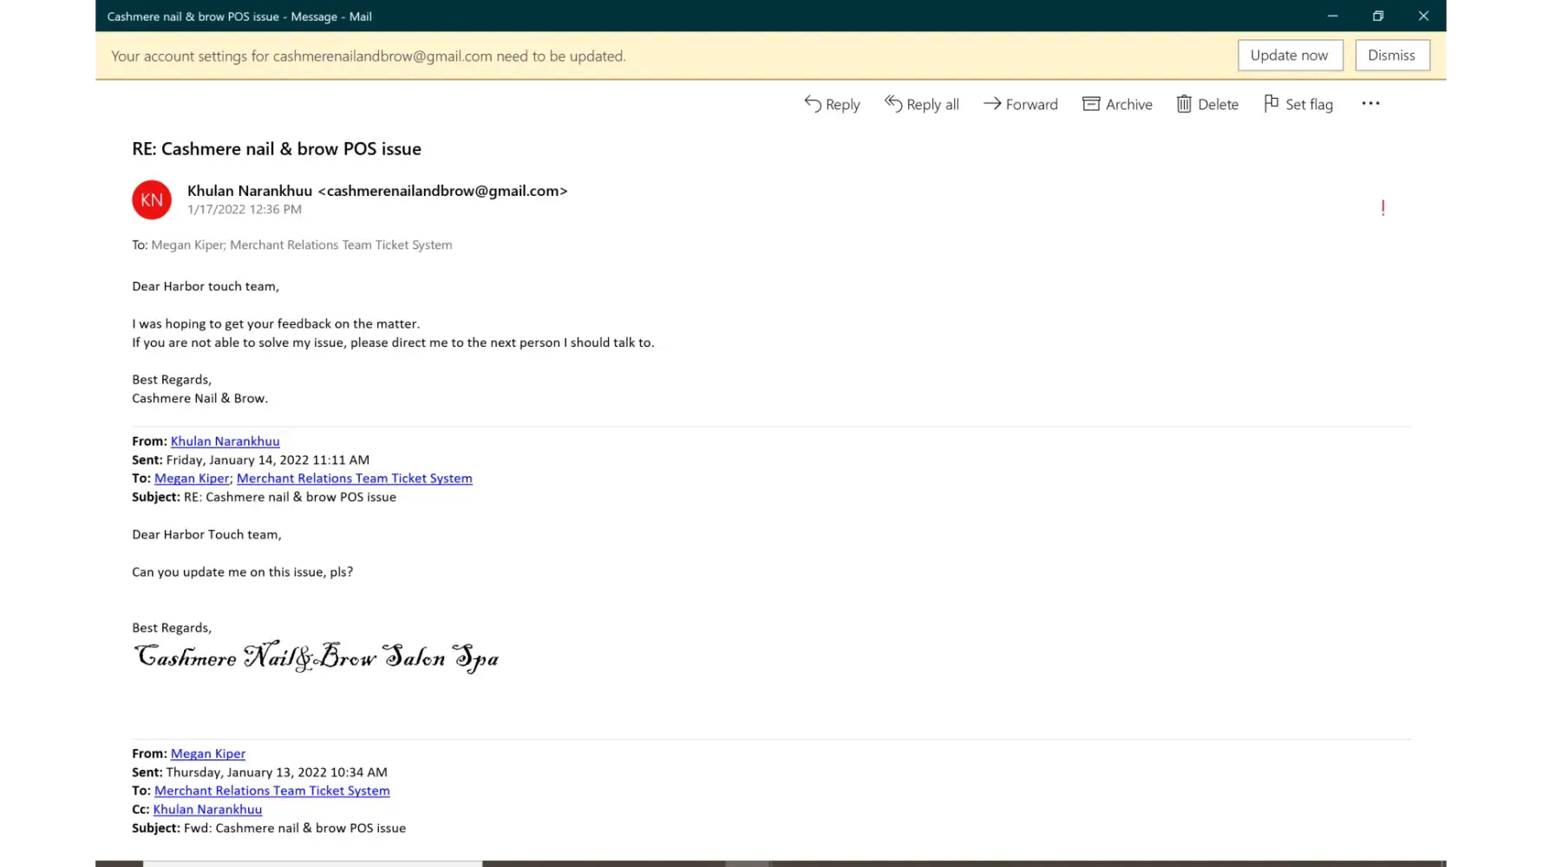Set flag on this email
This screenshot has height=867, width=1542.
pyautogui.click(x=1297, y=104)
